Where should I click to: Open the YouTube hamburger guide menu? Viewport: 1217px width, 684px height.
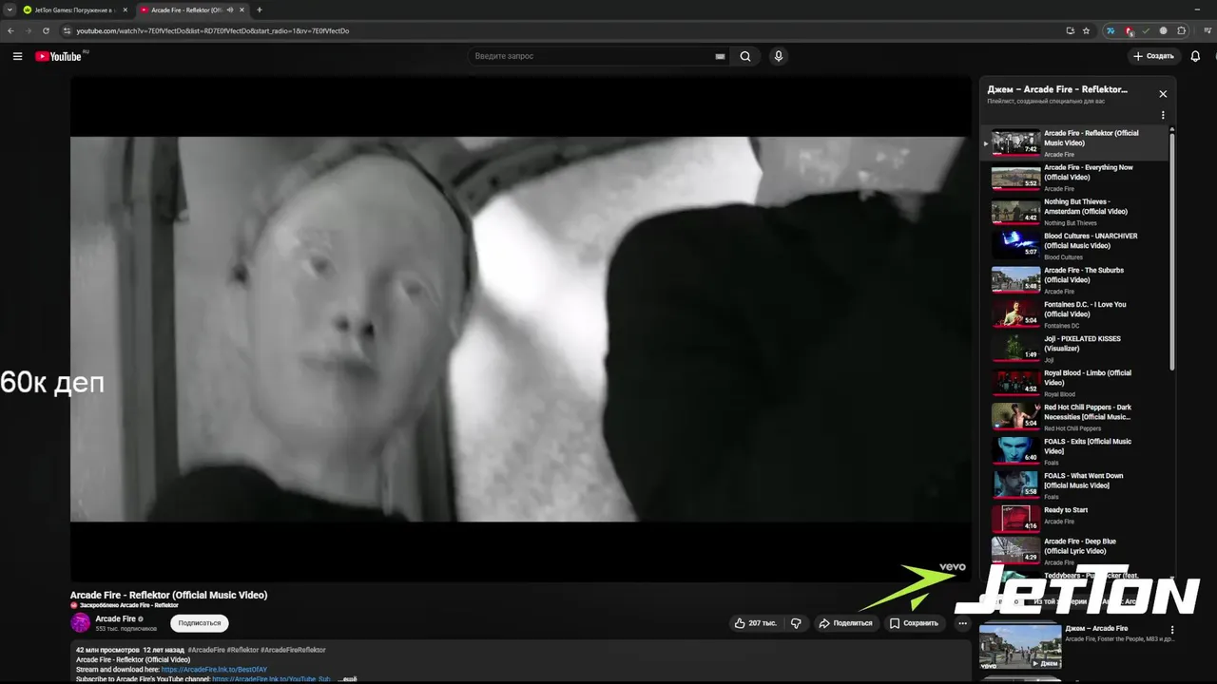coord(17,56)
